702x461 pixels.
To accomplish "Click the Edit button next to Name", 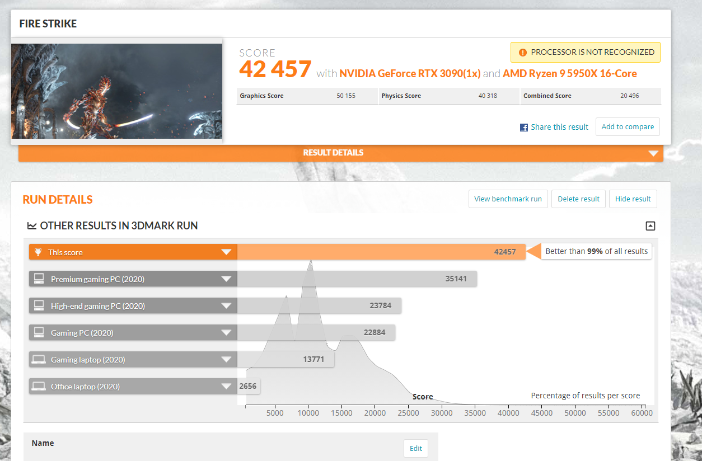I will [416, 448].
